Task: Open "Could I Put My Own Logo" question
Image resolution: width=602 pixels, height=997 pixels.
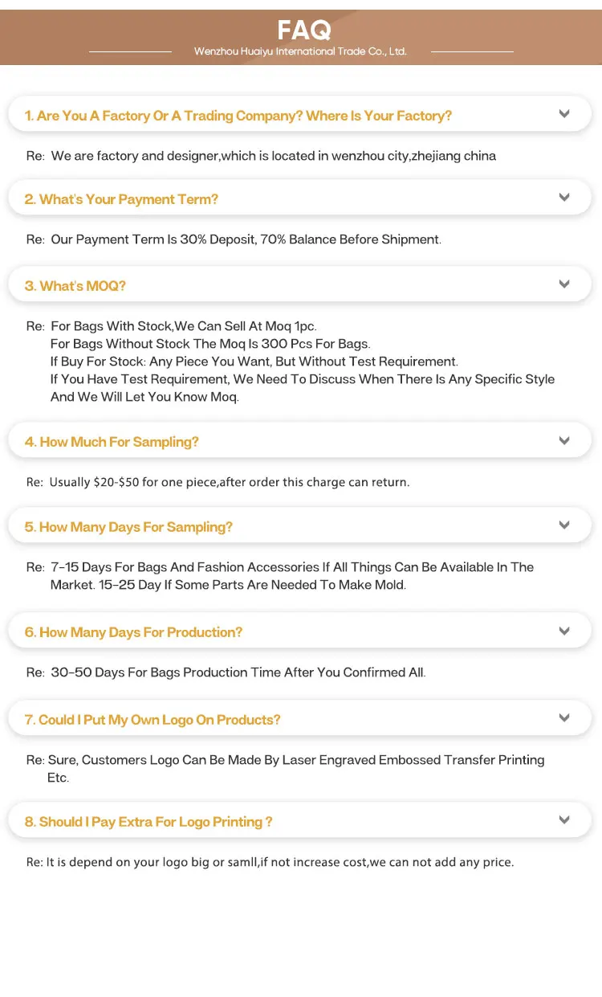Action: 153,720
